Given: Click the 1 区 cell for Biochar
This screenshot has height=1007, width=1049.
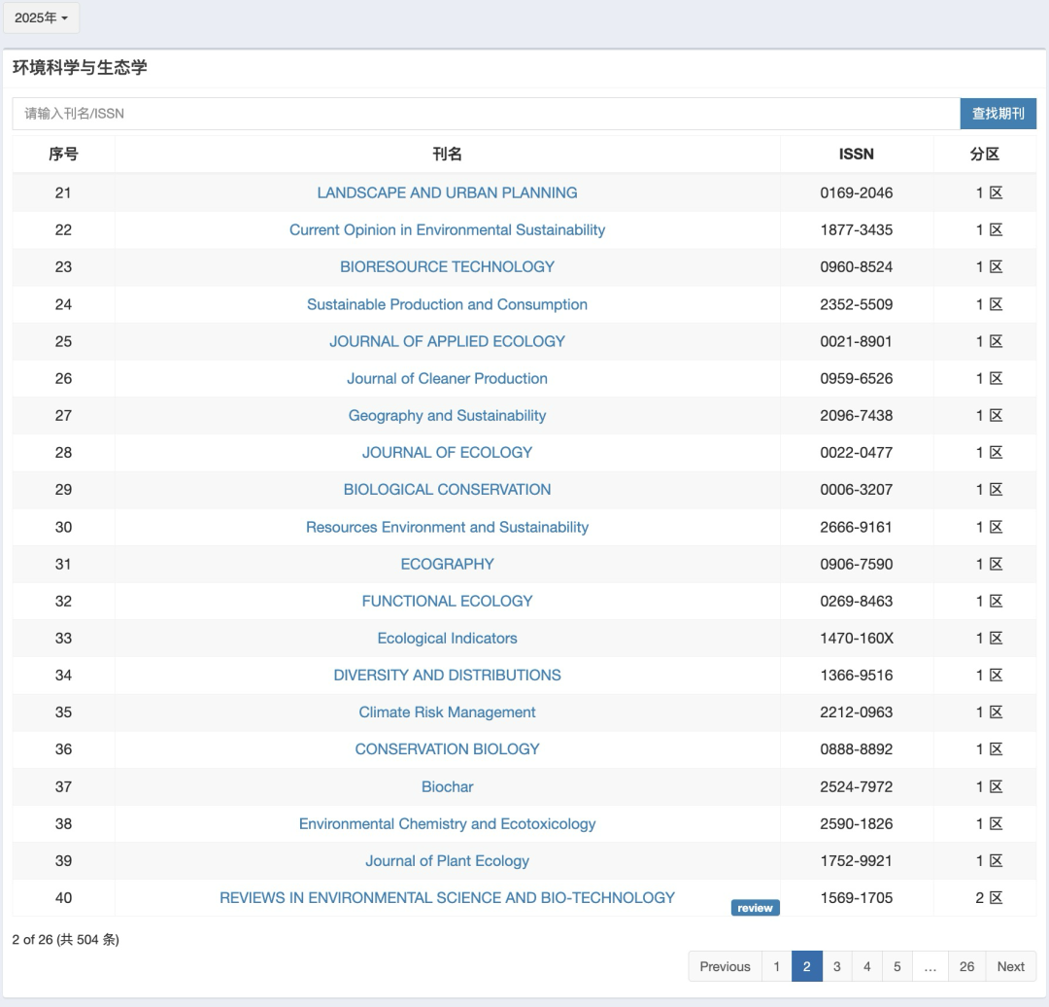Looking at the screenshot, I should (x=985, y=786).
